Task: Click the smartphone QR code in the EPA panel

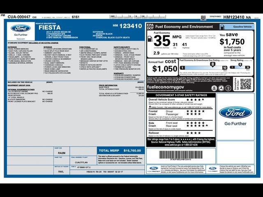Action: pyautogui.click(x=245, y=84)
